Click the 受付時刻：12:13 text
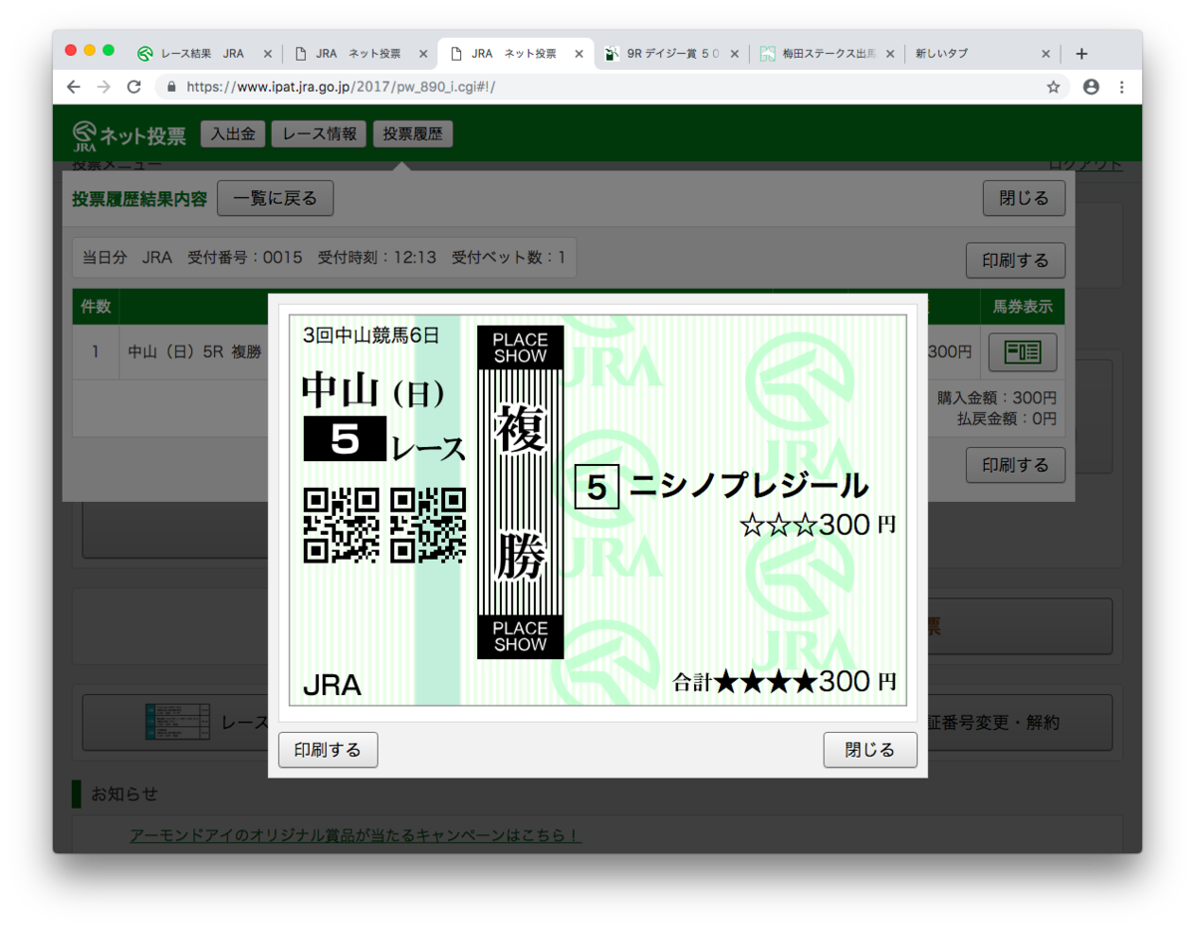The width and height of the screenshot is (1195, 929). tap(376, 258)
